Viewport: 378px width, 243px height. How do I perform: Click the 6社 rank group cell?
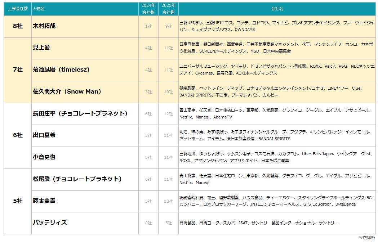point(18,135)
